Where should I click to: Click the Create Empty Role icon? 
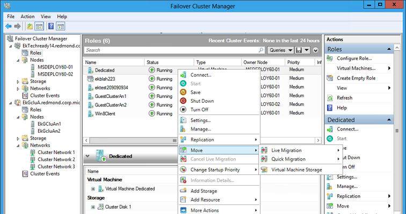pos(330,78)
